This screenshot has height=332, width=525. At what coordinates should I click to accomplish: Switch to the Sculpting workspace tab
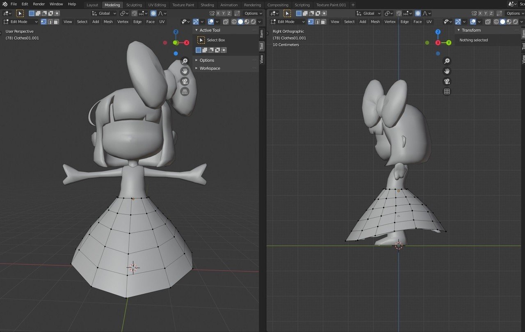pyautogui.click(x=134, y=5)
